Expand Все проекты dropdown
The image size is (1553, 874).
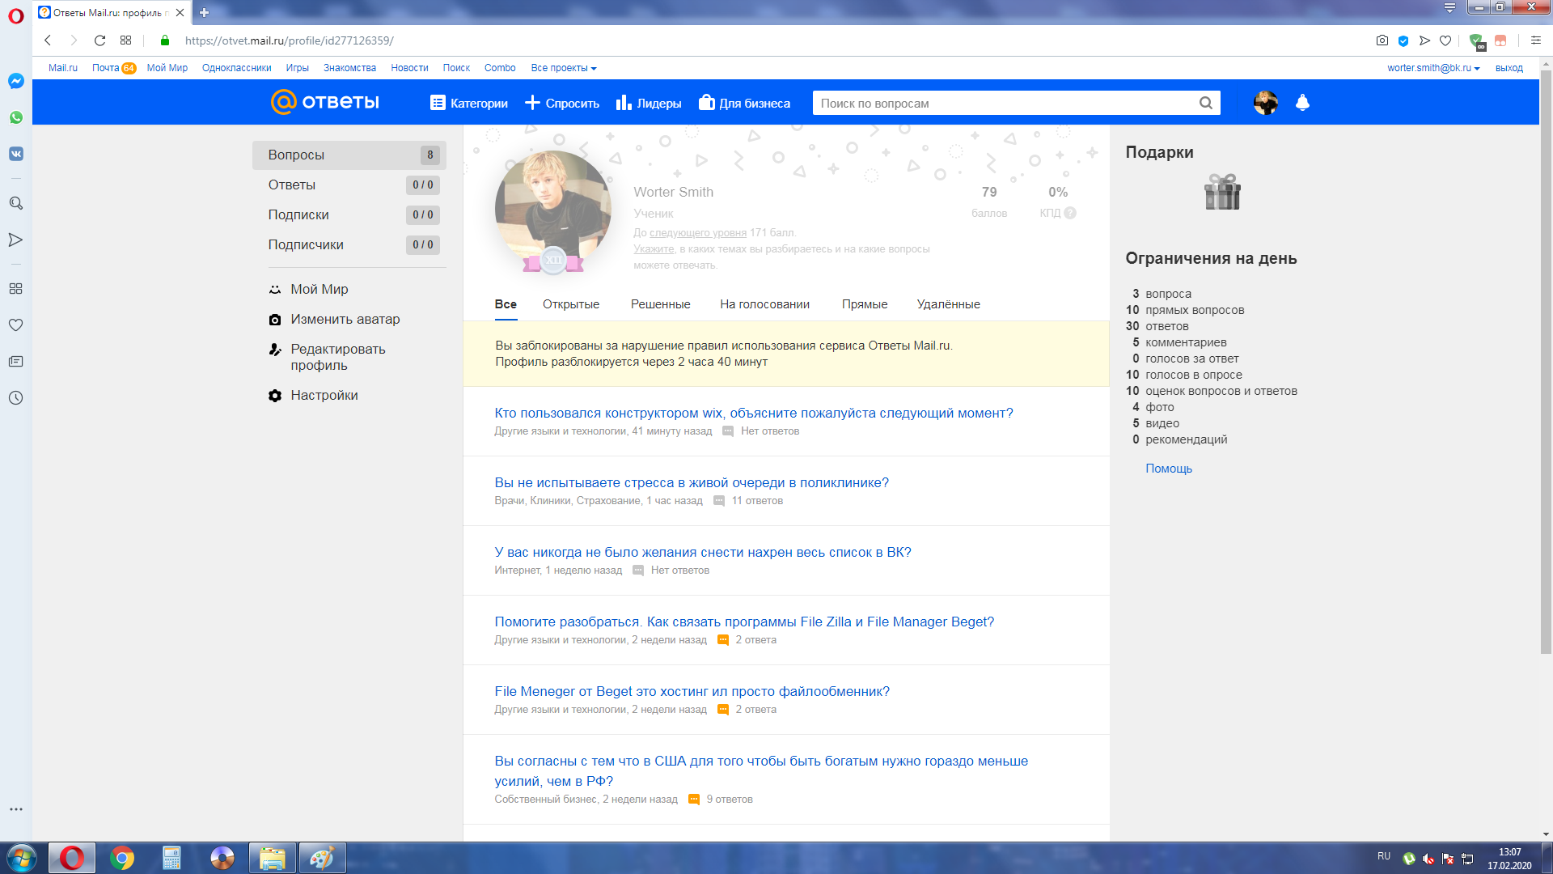(564, 68)
